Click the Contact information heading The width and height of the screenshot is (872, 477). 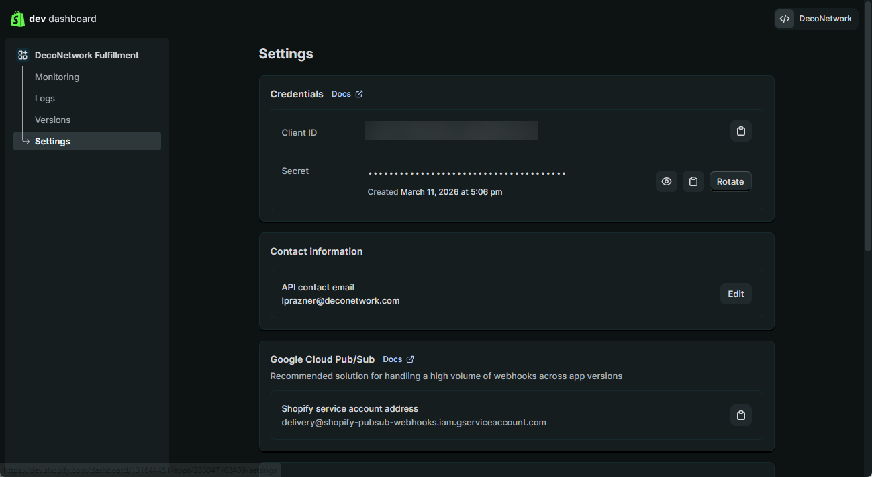tap(316, 251)
